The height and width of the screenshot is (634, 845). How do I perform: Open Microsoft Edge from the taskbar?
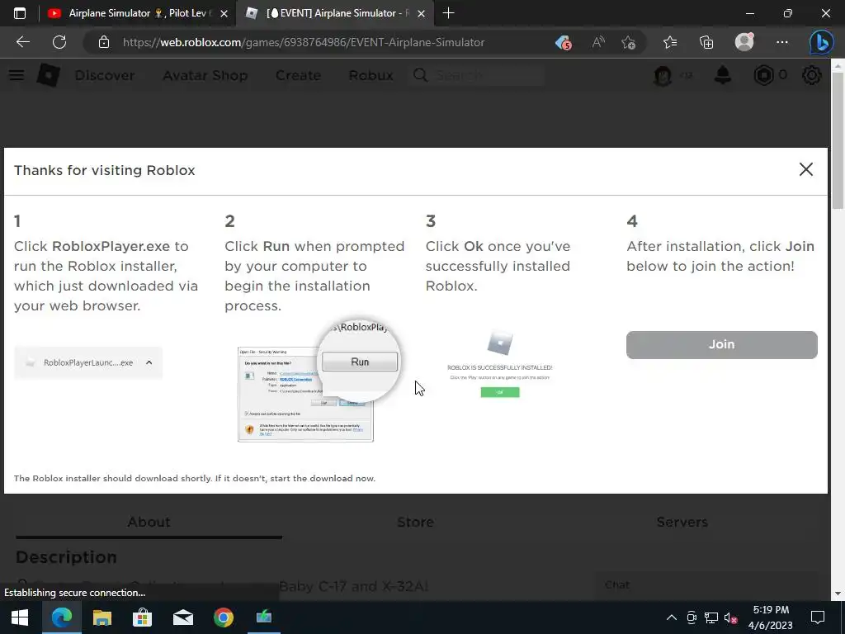61,617
